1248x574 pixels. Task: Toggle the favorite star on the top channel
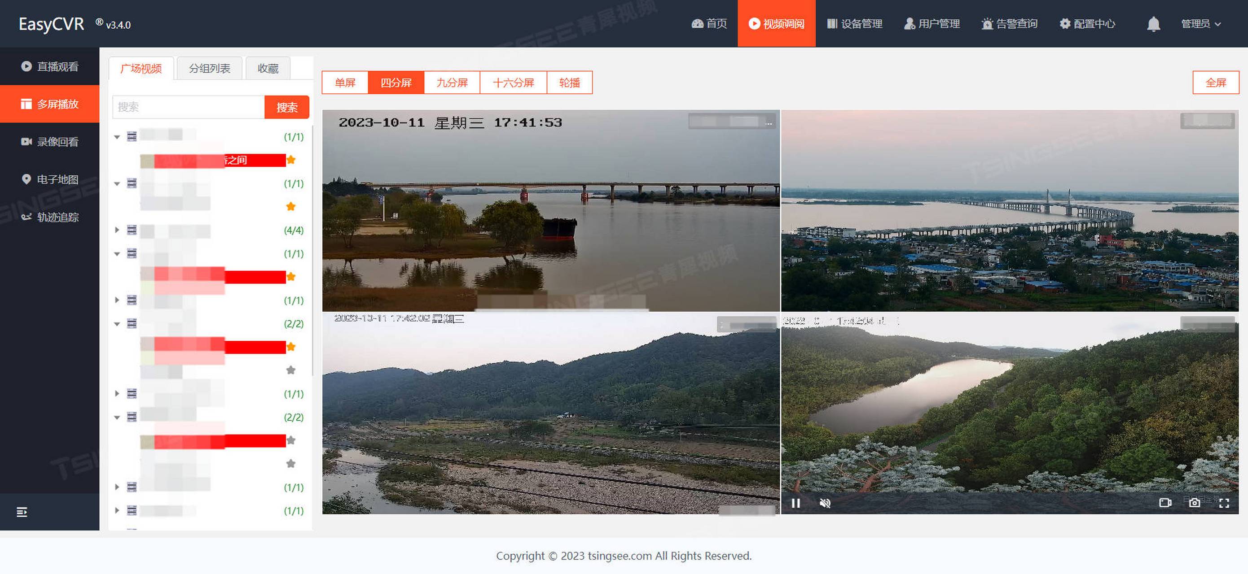[291, 159]
